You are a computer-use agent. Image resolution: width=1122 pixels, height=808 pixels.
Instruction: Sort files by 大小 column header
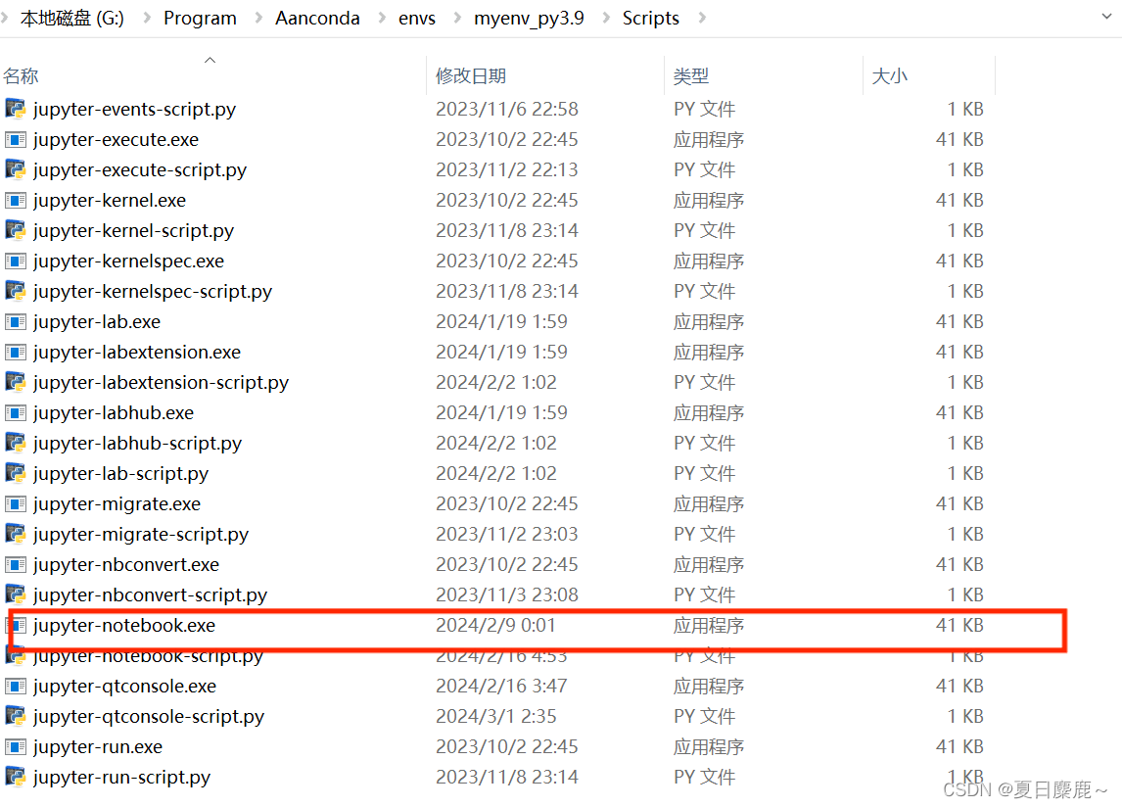click(x=889, y=75)
